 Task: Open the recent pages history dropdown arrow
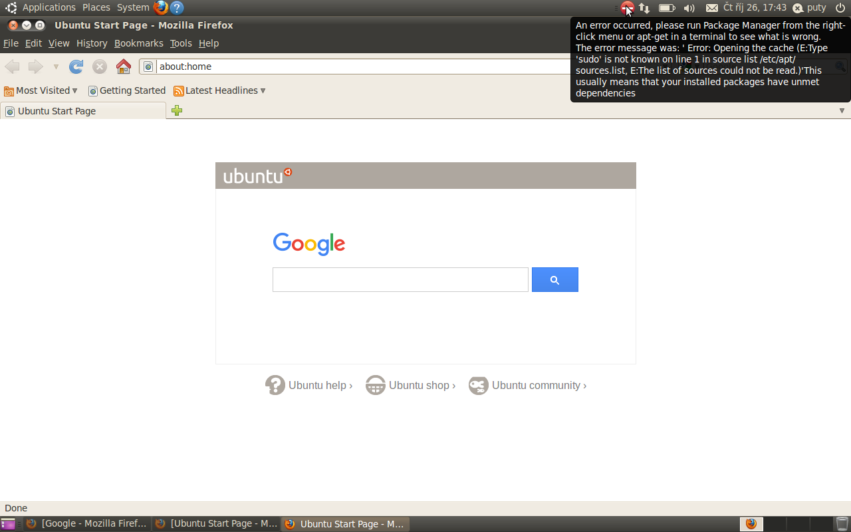pos(56,67)
